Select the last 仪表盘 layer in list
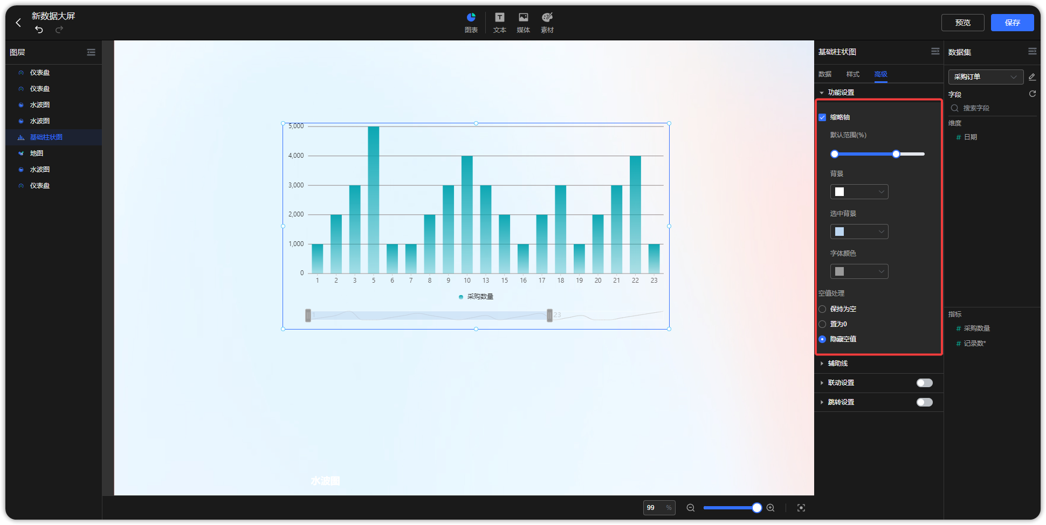Image resolution: width=1046 pixels, height=525 pixels. 54,186
